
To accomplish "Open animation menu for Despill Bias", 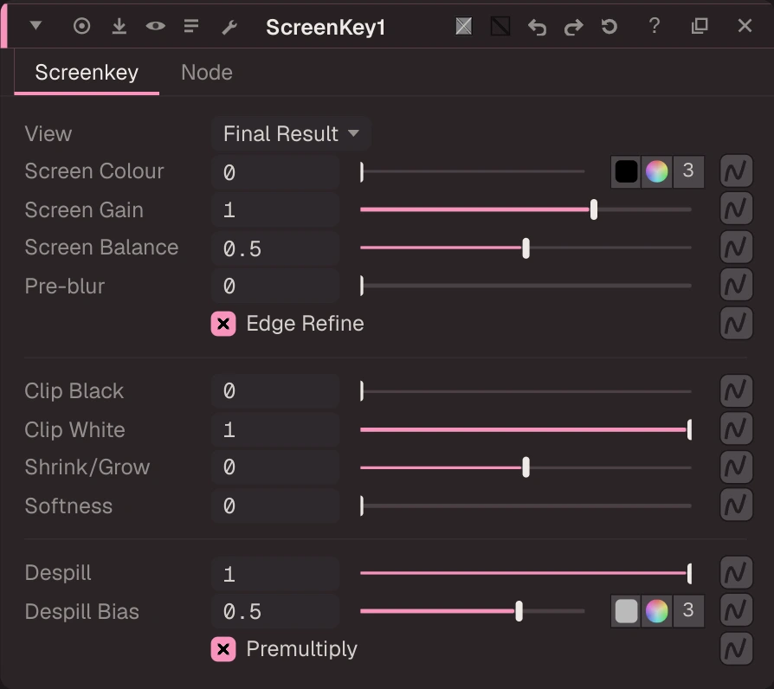I will pos(736,610).
